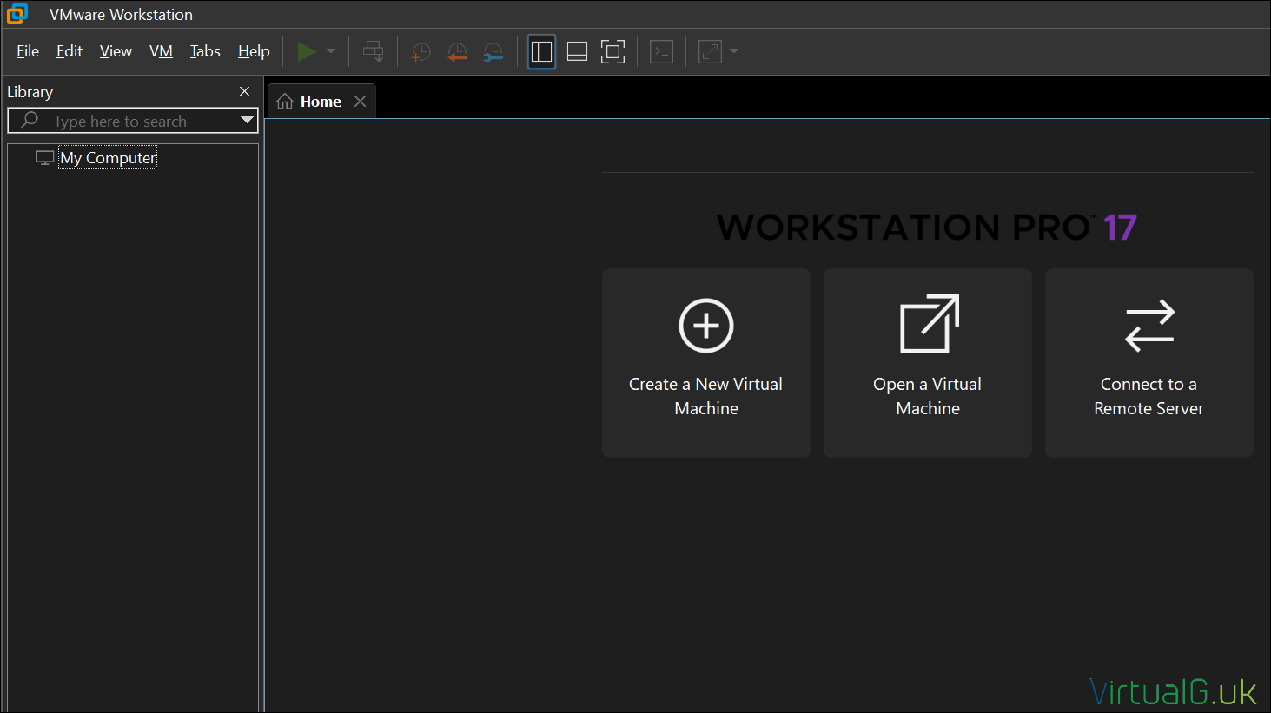This screenshot has width=1271, height=713.
Task: Click the Home tab house icon
Action: pos(285,101)
